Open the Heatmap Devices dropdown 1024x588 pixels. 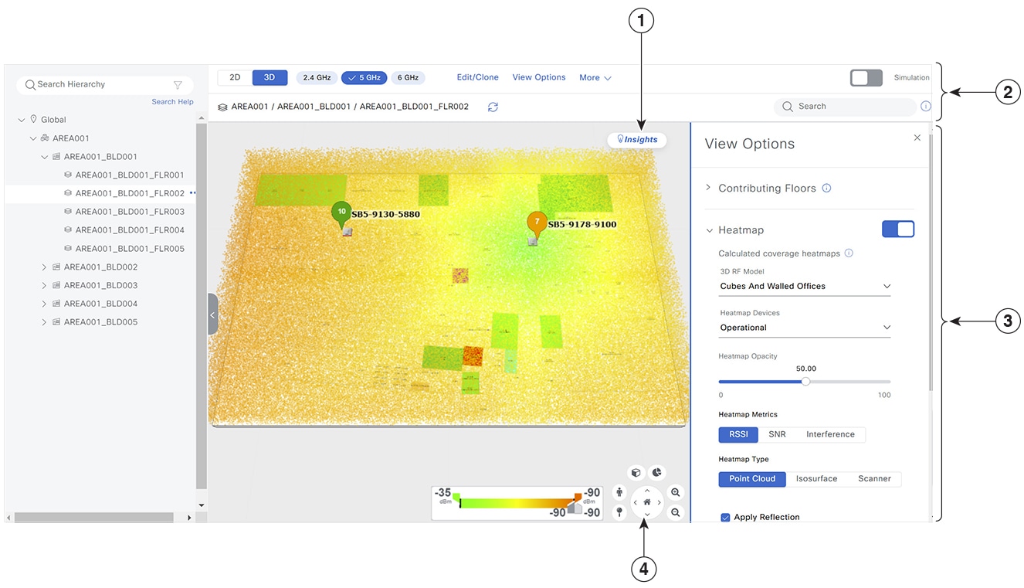pos(805,328)
